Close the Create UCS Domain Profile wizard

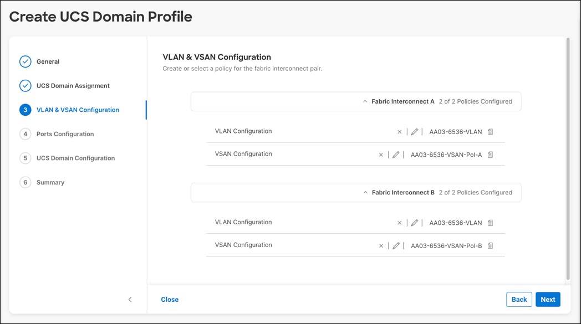[170, 299]
